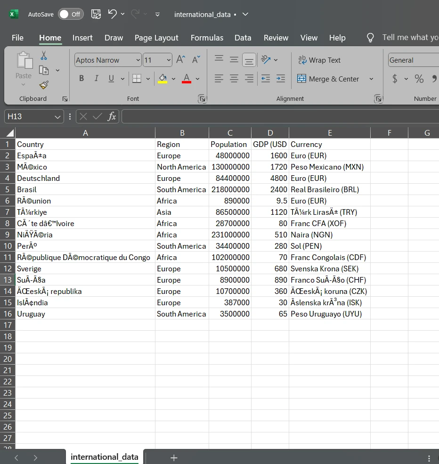Viewport: 439px width, 464px height.
Task: Click the Save icon in title bar
Action: click(x=96, y=14)
